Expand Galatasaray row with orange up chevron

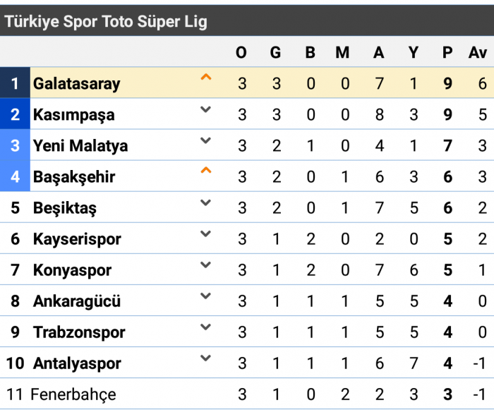point(206,77)
